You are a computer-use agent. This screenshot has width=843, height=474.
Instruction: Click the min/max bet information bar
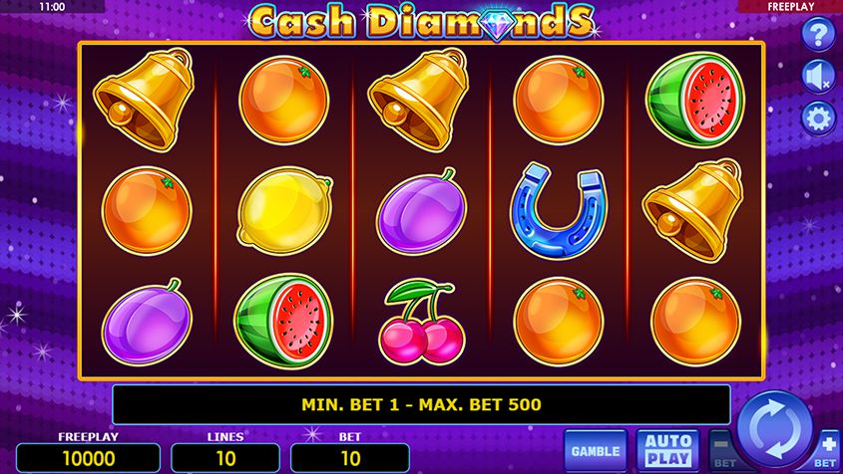421,404
